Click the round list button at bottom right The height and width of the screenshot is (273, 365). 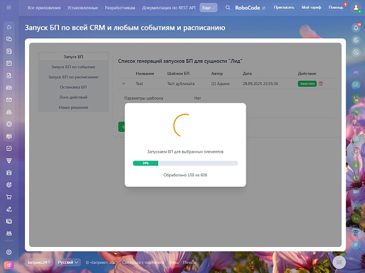pyautogui.click(x=339, y=262)
